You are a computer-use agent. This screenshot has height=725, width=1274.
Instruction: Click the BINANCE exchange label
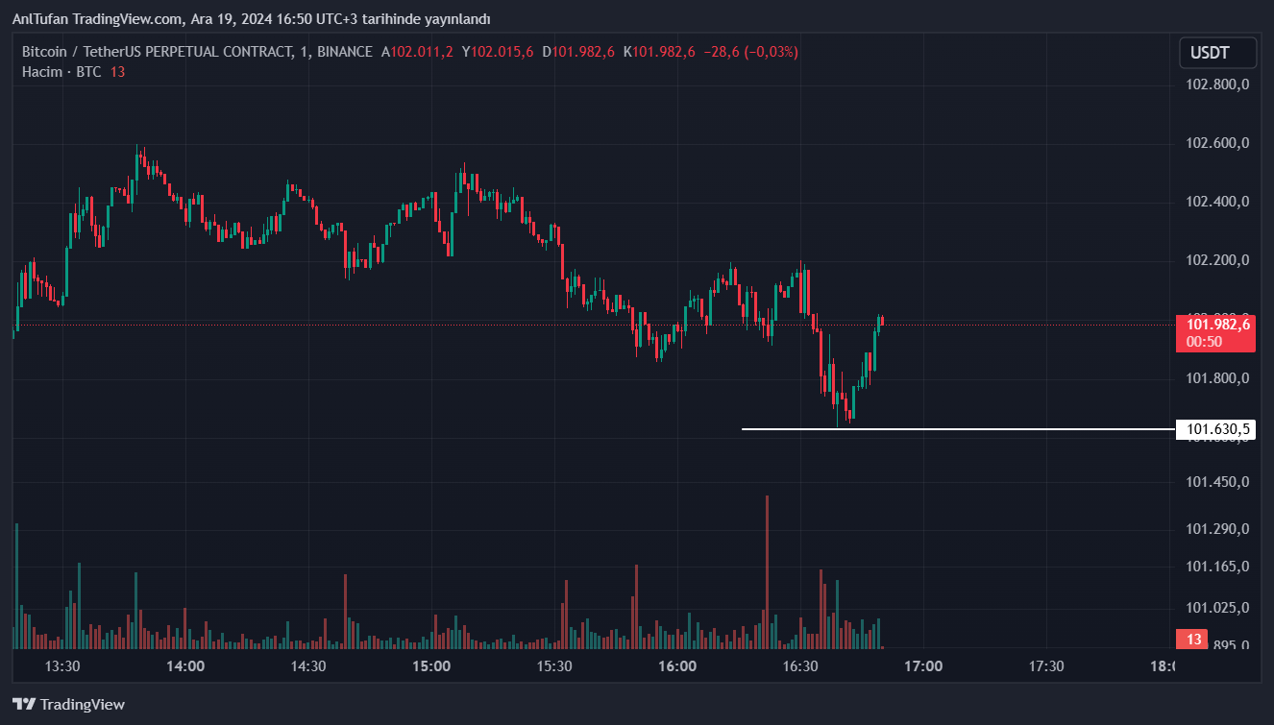pyautogui.click(x=344, y=52)
